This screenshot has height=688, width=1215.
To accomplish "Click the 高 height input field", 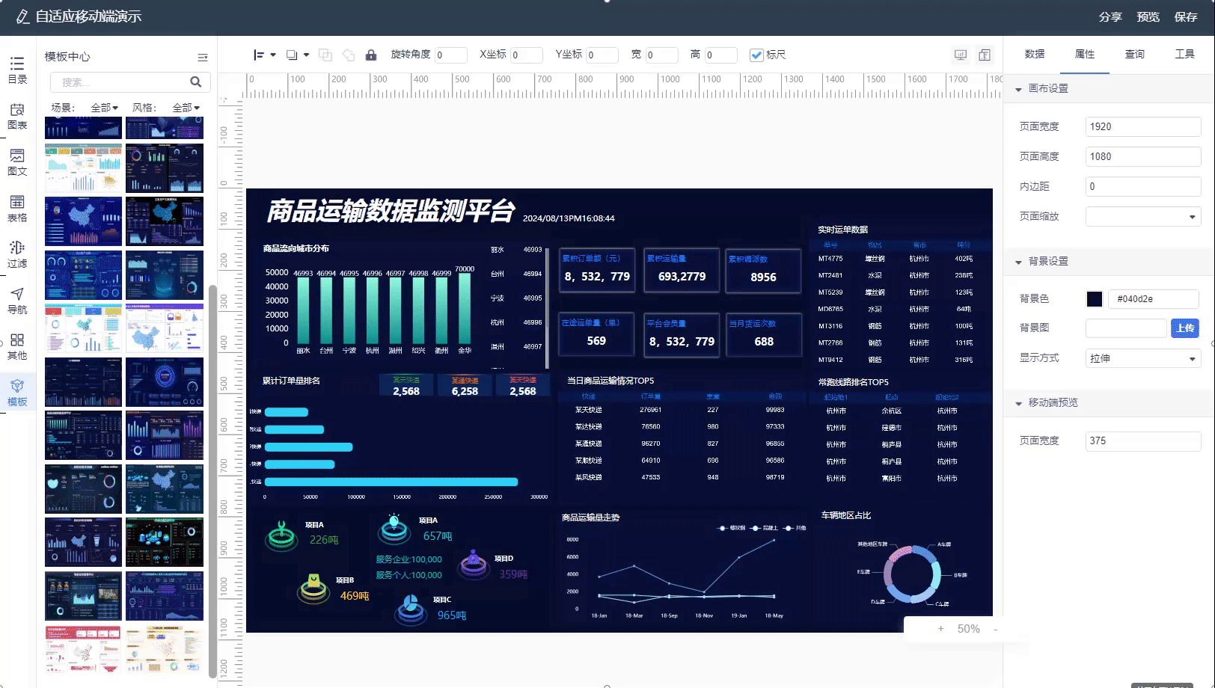I will (x=721, y=55).
